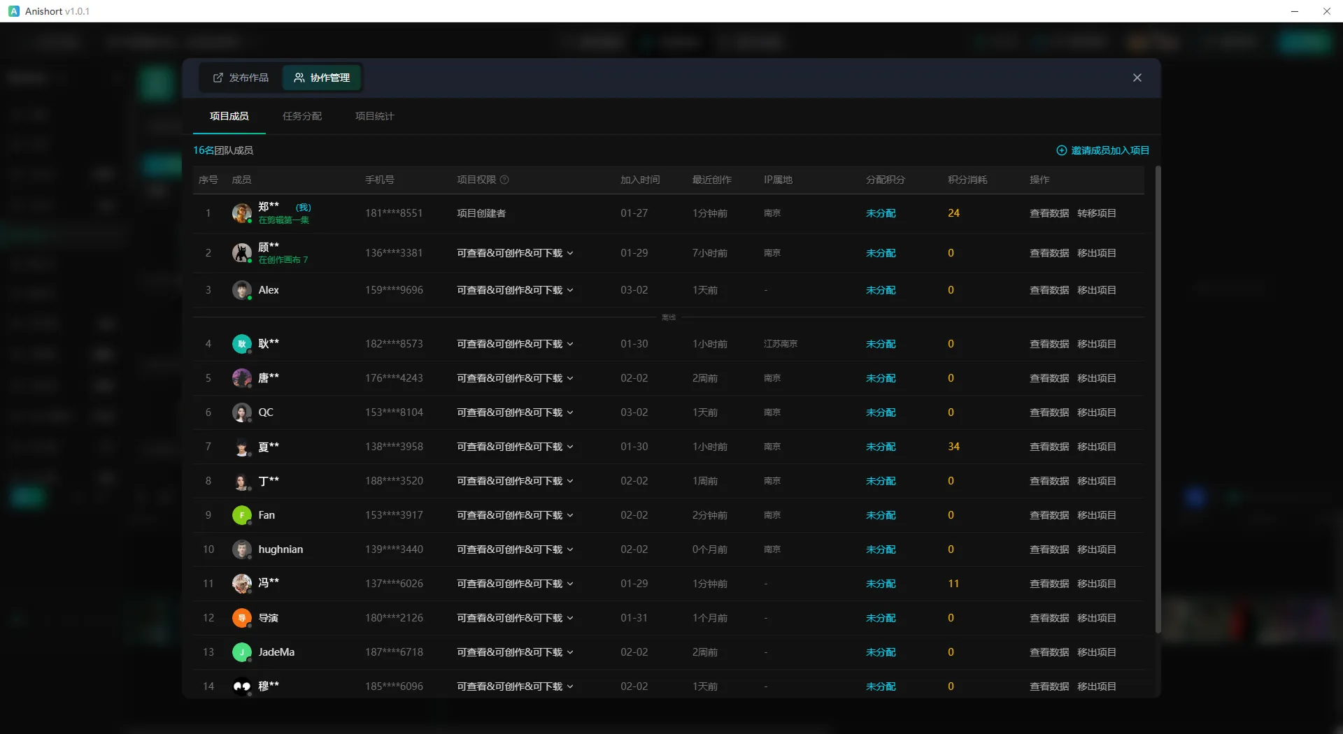This screenshot has width=1343, height=734.
Task: Click 未分配 points link for Alex
Action: (x=881, y=290)
